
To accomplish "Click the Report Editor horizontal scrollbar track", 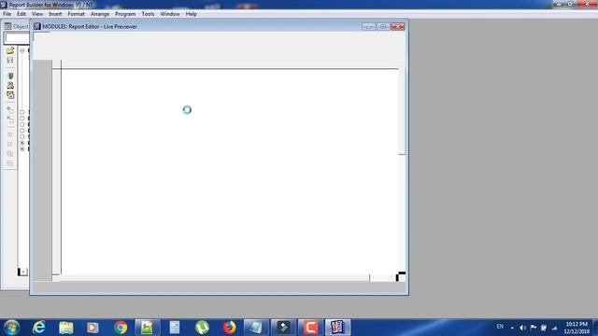I will [214, 277].
